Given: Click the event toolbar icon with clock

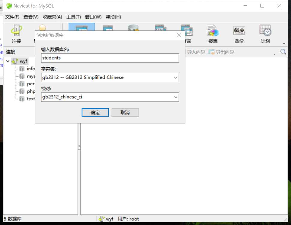Looking at the screenshot, I should [x=160, y=28].
